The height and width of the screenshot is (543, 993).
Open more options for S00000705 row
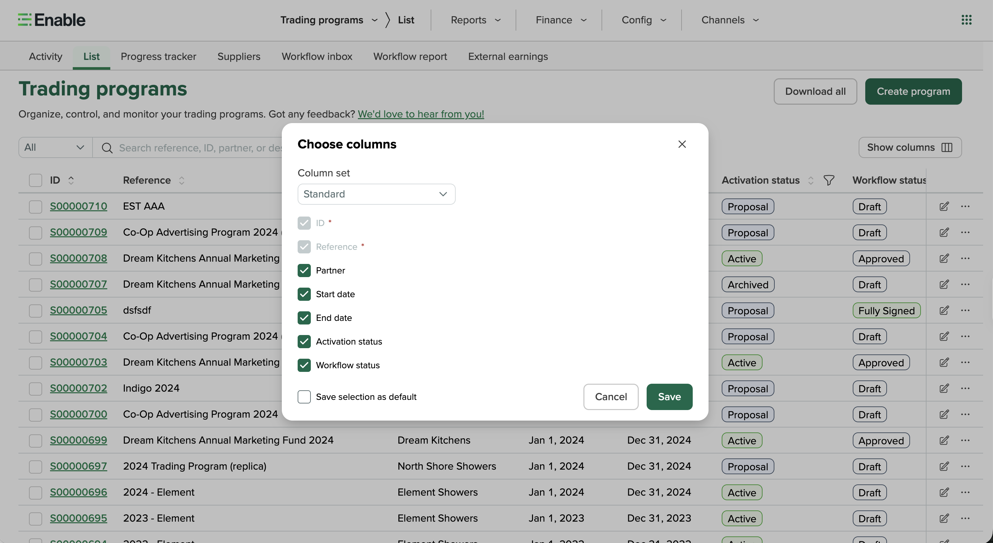(965, 310)
